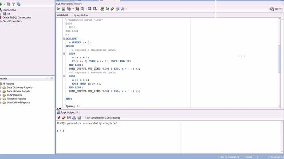Screen dimensions: 284x159
Task: Switch to the Query Builder tab
Action: pyautogui.click(x=81, y=15)
